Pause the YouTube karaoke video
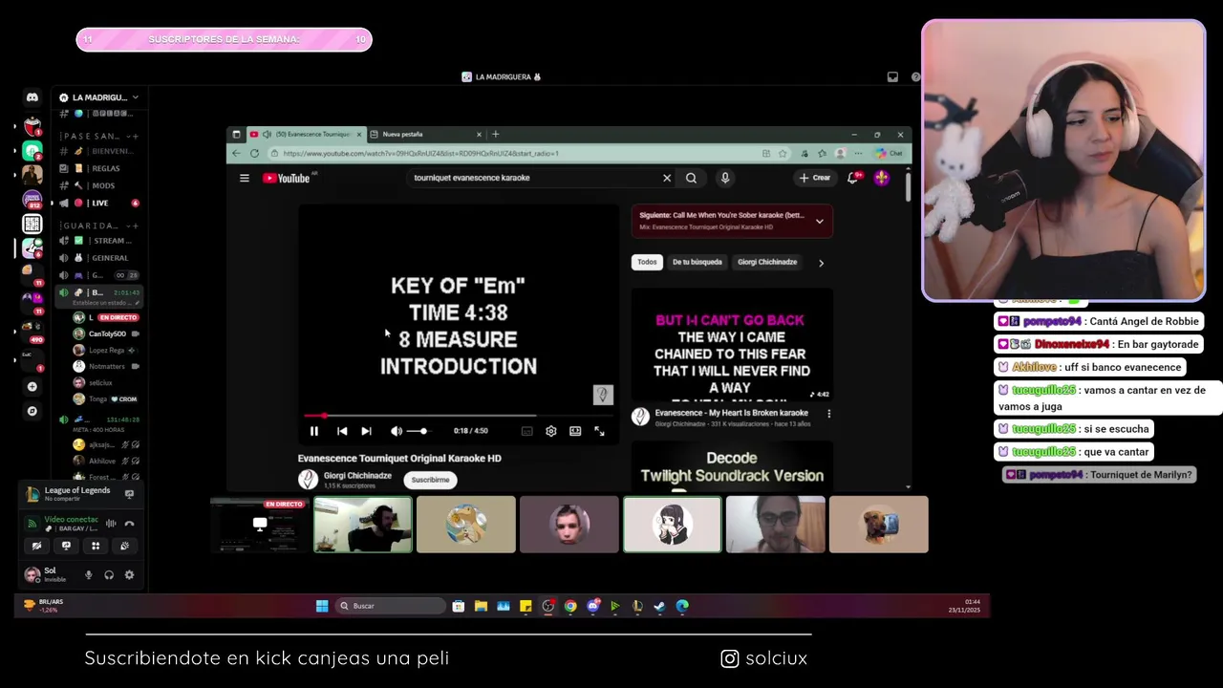1223x688 pixels. click(x=313, y=431)
